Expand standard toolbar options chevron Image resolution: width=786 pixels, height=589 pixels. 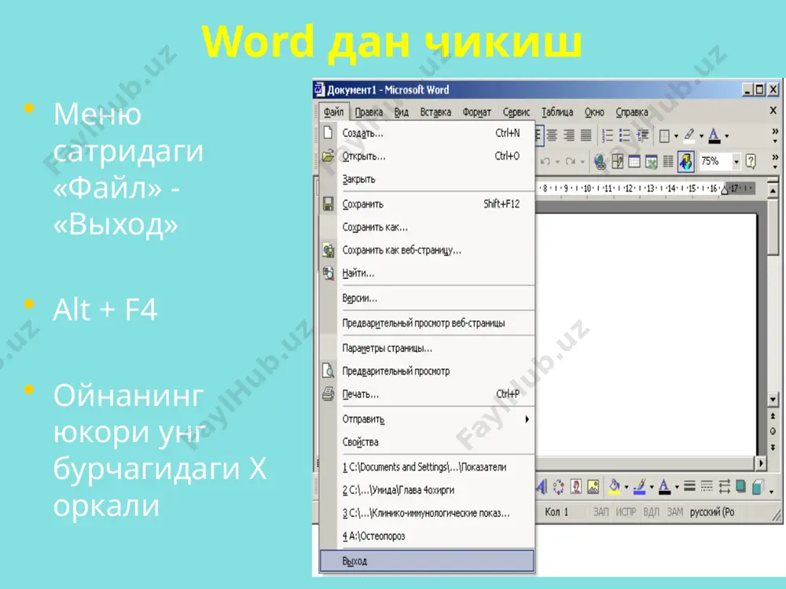[x=775, y=161]
